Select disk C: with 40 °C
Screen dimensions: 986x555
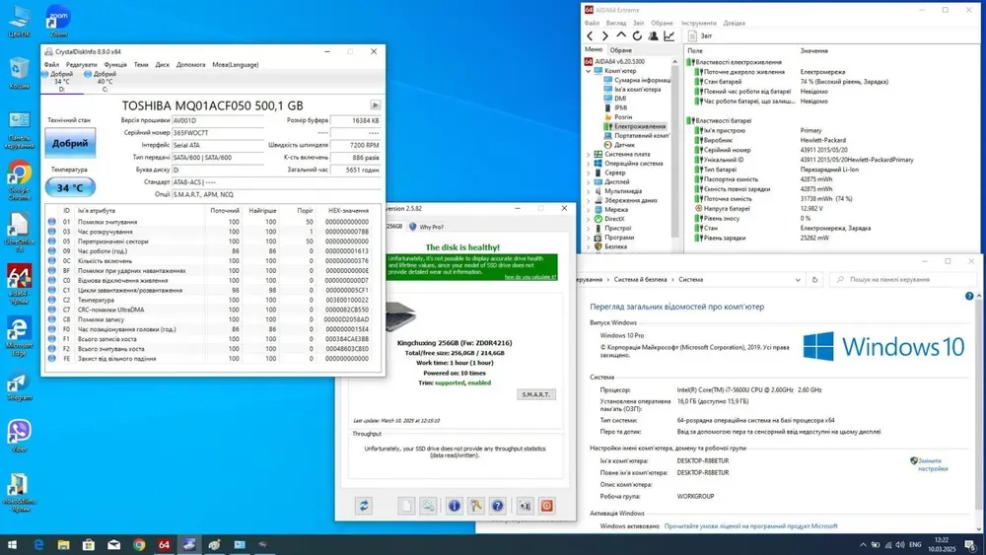(x=103, y=81)
